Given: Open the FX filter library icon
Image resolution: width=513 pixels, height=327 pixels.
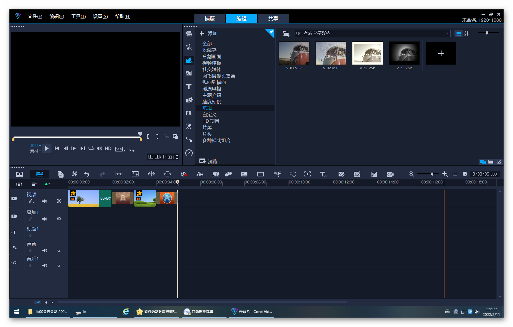Looking at the screenshot, I should (x=189, y=113).
